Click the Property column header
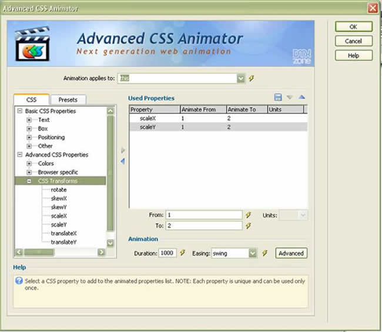The width and height of the screenshot is (382, 332). [155, 110]
